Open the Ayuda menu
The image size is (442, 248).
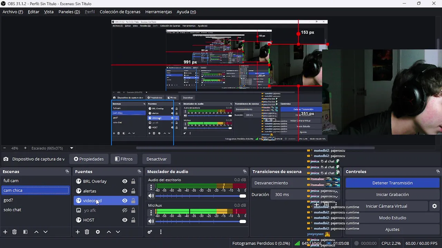click(186, 12)
